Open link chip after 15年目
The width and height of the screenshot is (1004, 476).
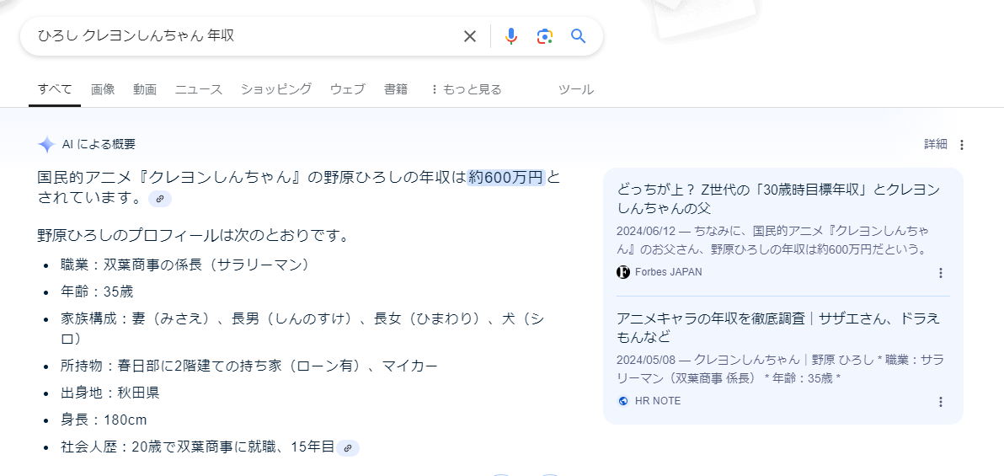pyautogui.click(x=348, y=448)
